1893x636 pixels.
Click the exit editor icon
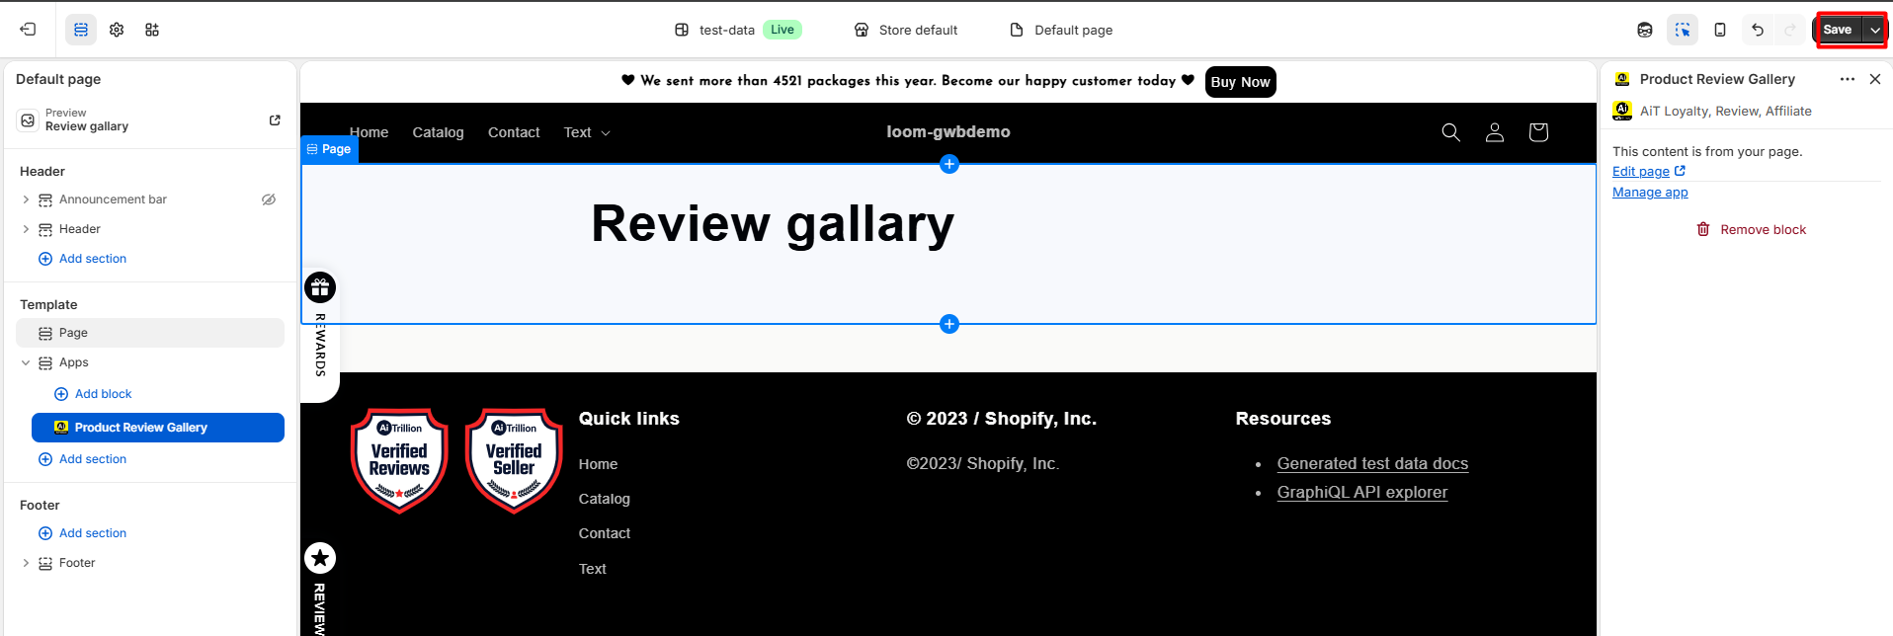28,30
